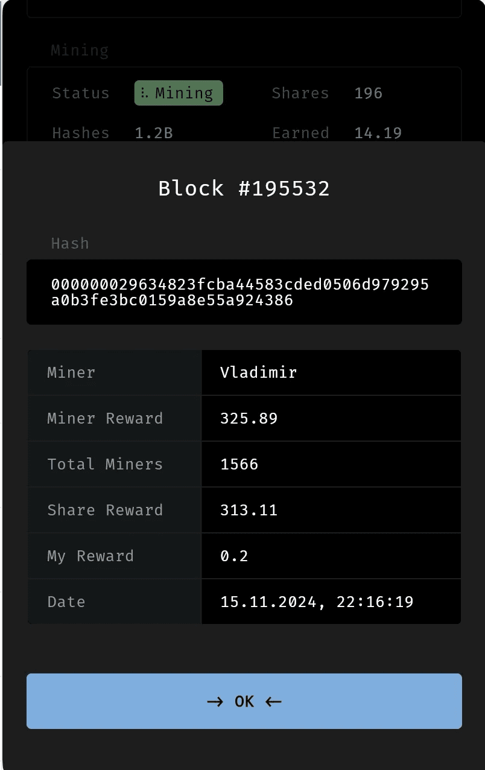Click the Hashes value 1.2B
Viewport: 485px width, 770px height.
[x=154, y=133]
